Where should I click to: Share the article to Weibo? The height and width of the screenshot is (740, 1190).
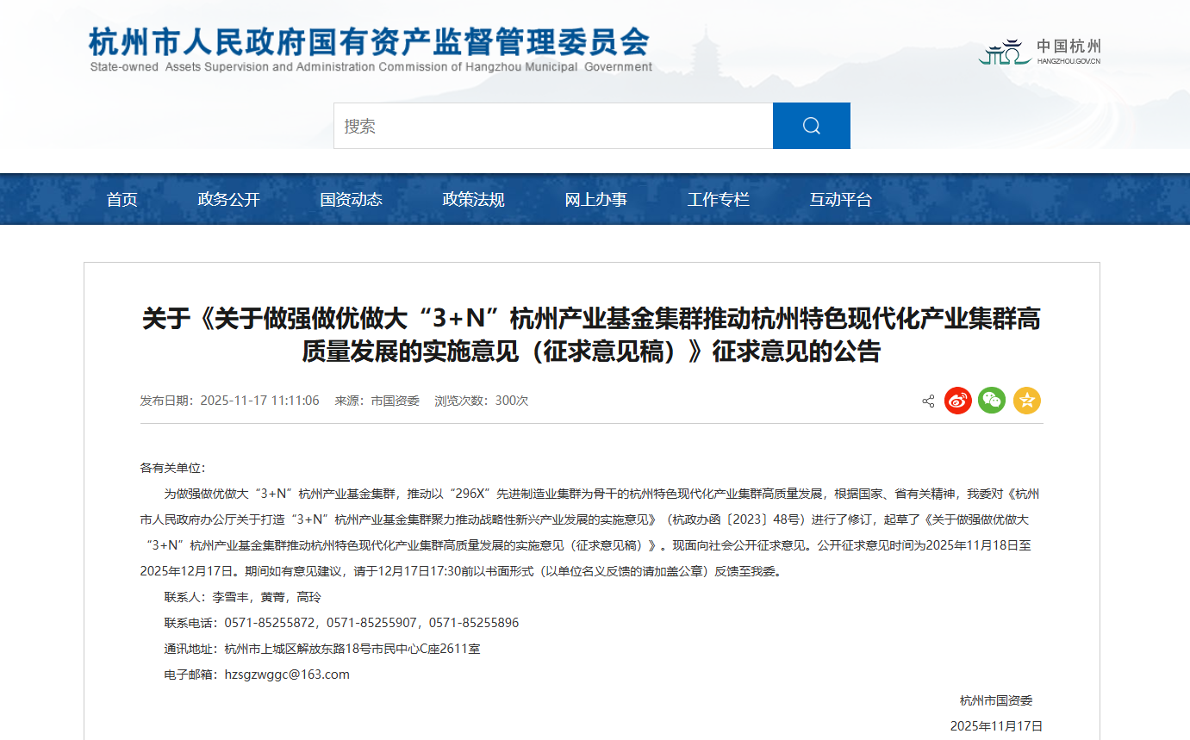(957, 401)
